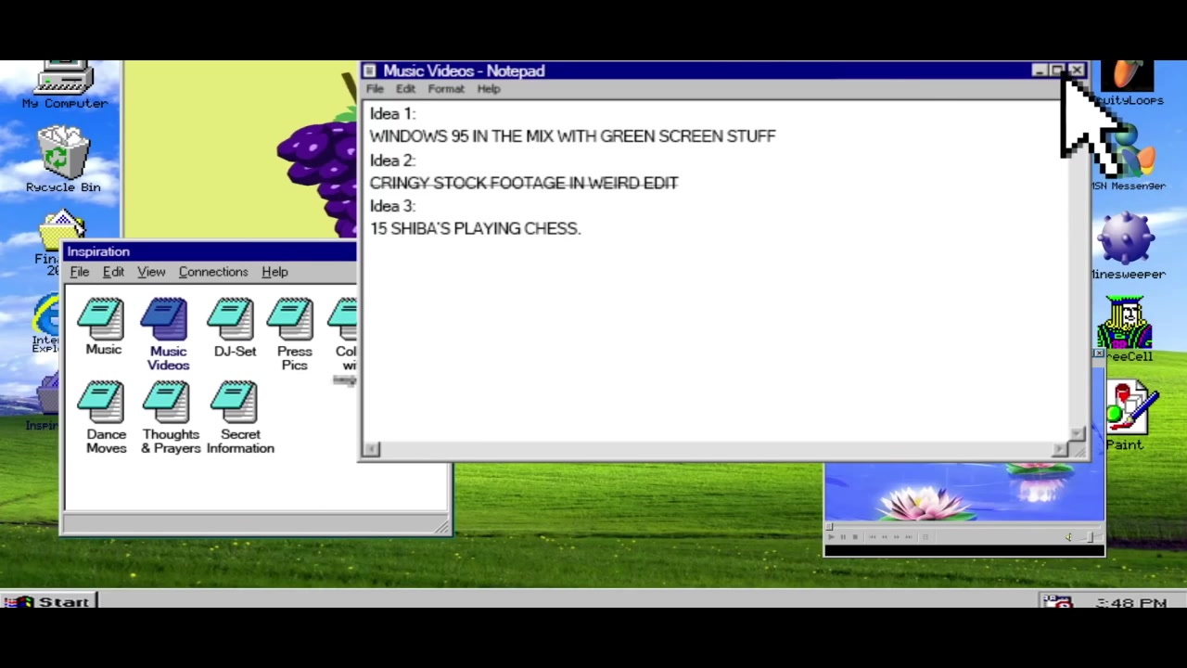This screenshot has width=1187, height=668.
Task: Select the Recycle Bin desktop icon
Action: click(x=63, y=161)
